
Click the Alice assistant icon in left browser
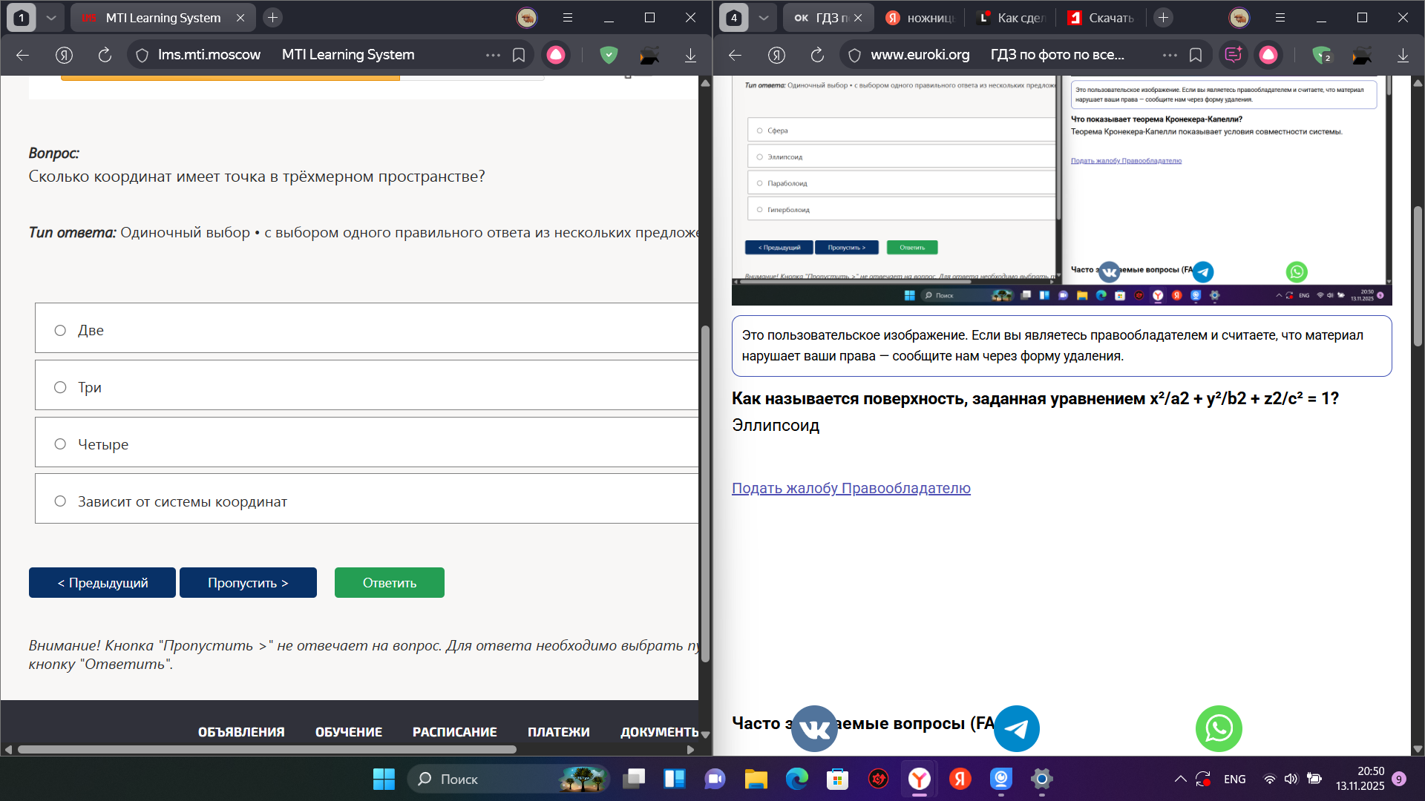[556, 55]
